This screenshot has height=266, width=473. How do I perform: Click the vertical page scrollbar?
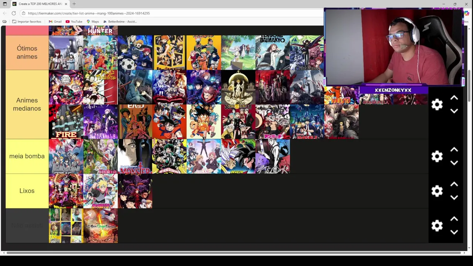coord(469,85)
